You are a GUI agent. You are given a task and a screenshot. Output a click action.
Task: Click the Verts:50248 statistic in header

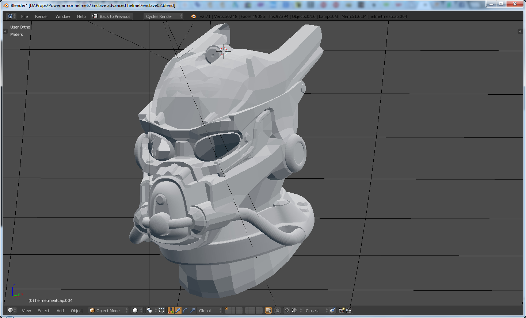click(225, 16)
